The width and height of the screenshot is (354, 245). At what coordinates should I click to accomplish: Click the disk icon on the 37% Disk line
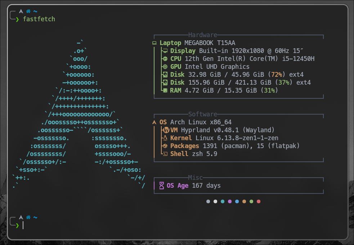click(x=165, y=83)
